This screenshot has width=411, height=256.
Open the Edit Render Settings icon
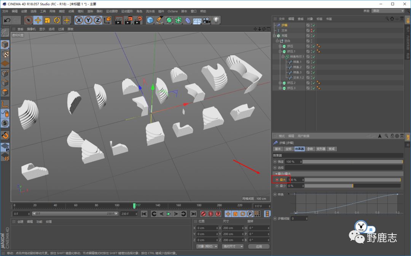(x=137, y=20)
